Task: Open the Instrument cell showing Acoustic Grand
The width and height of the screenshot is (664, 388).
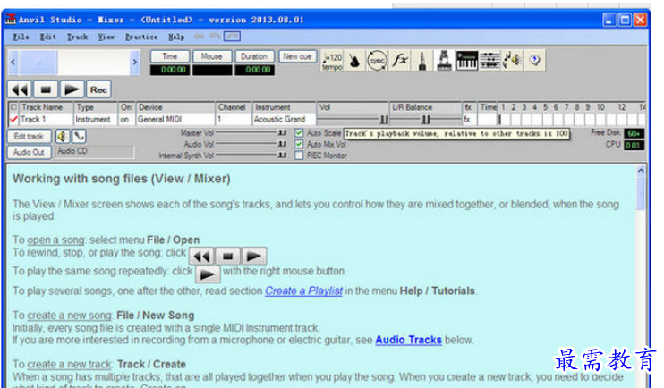Action: click(x=285, y=119)
